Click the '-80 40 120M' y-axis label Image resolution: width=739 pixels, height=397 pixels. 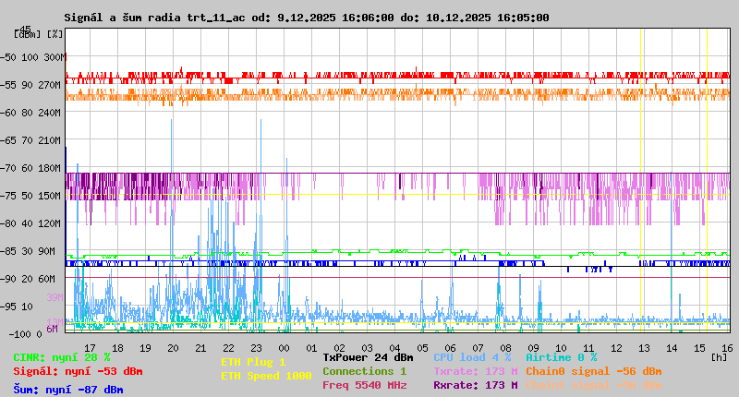pyautogui.click(x=31, y=223)
